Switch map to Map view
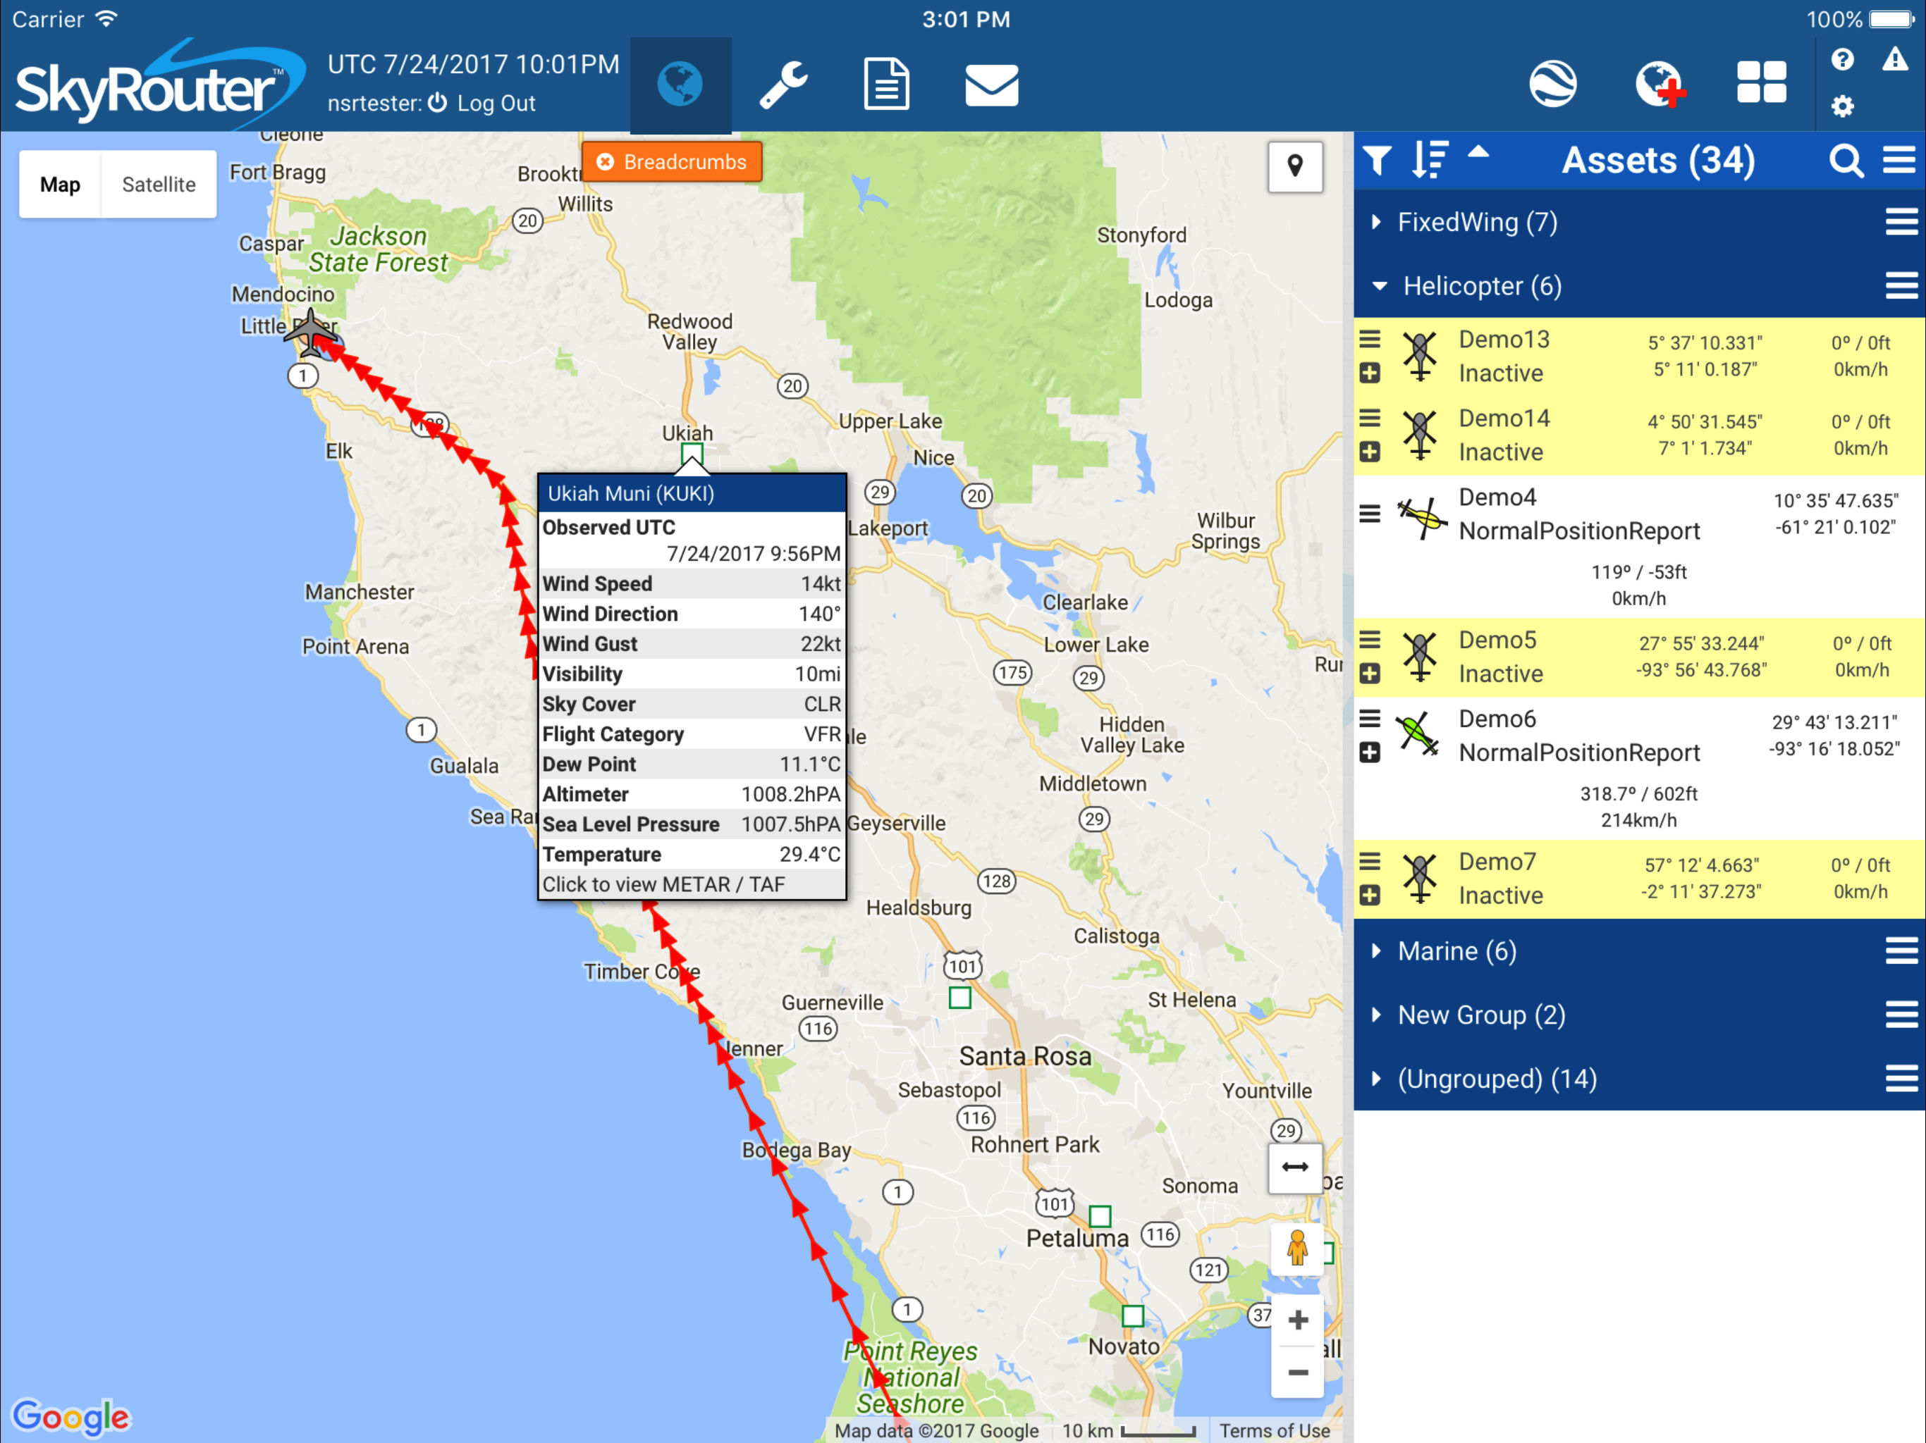The image size is (1926, 1443). pyautogui.click(x=60, y=185)
